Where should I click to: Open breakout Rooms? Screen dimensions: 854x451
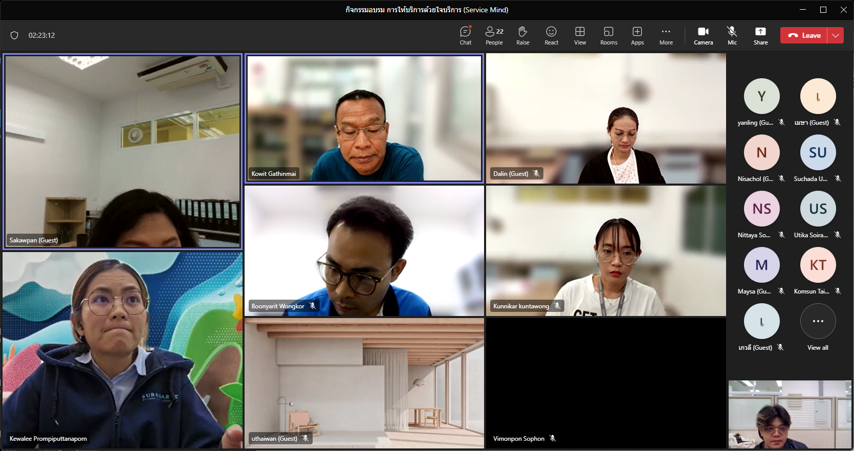click(608, 35)
